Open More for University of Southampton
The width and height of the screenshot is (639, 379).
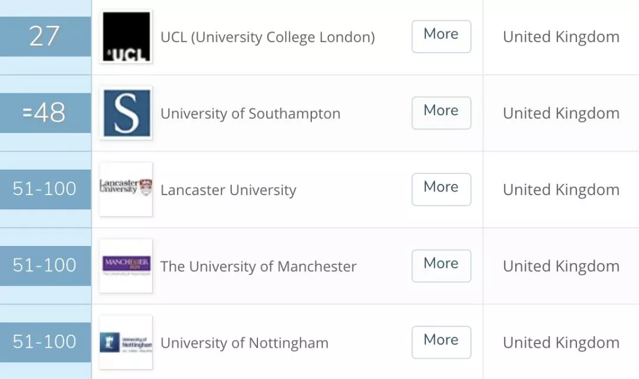pyautogui.click(x=441, y=113)
